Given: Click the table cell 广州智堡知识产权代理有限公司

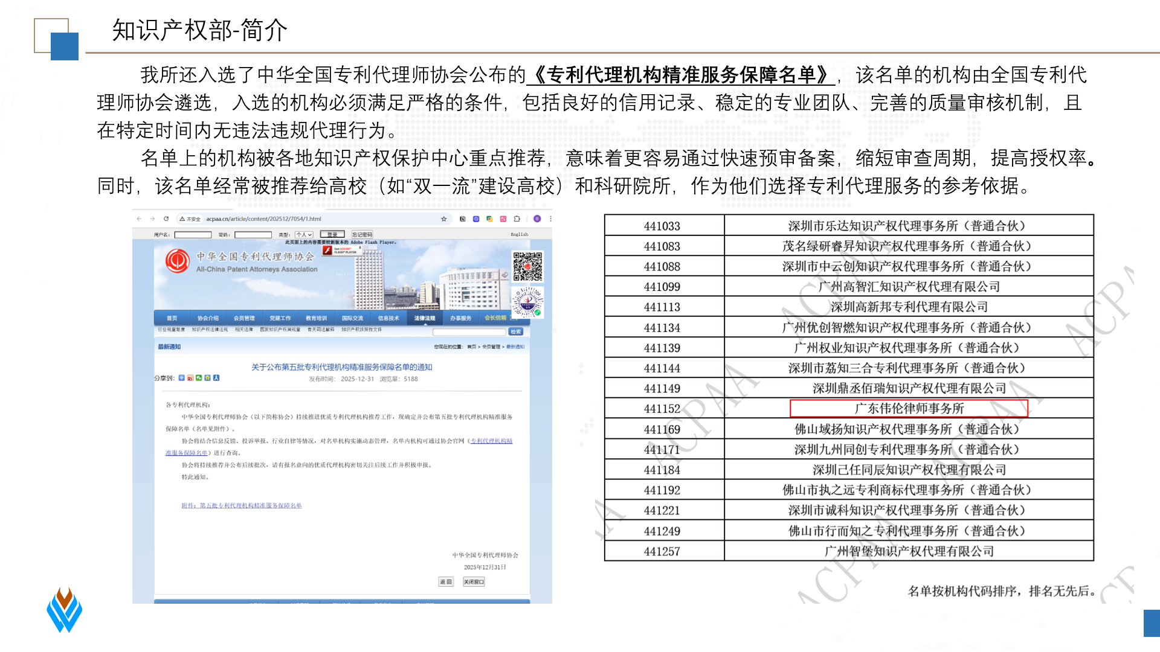Looking at the screenshot, I should click(x=909, y=551).
